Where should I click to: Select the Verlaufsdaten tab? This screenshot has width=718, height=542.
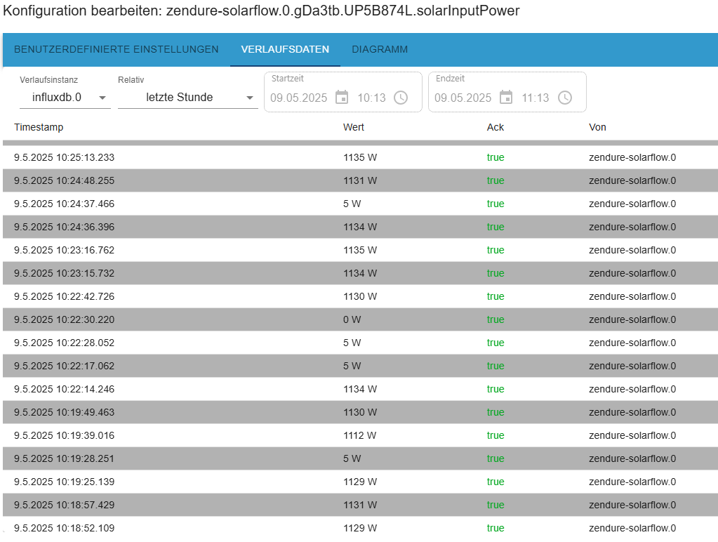285,49
